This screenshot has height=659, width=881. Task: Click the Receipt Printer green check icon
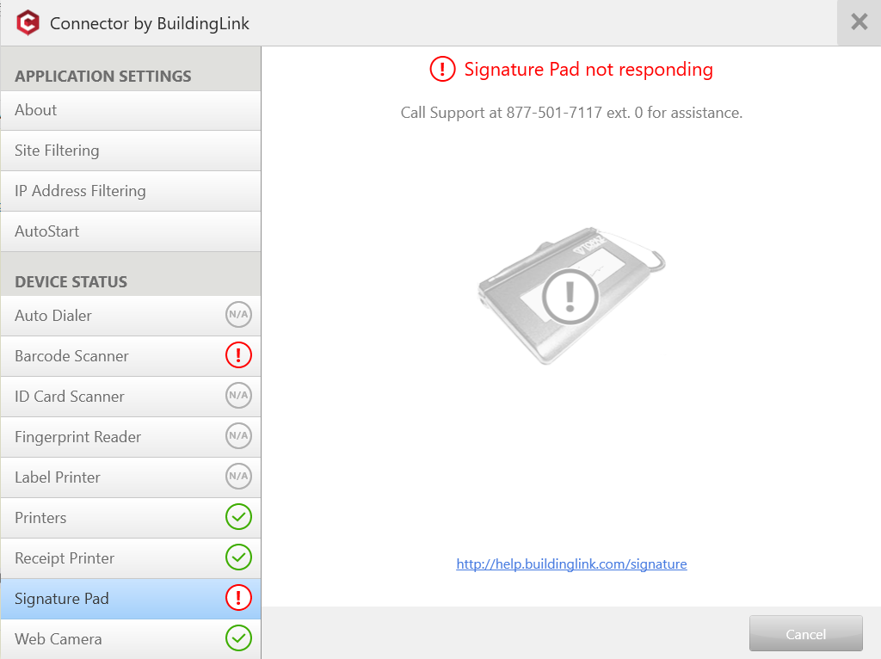pos(239,557)
